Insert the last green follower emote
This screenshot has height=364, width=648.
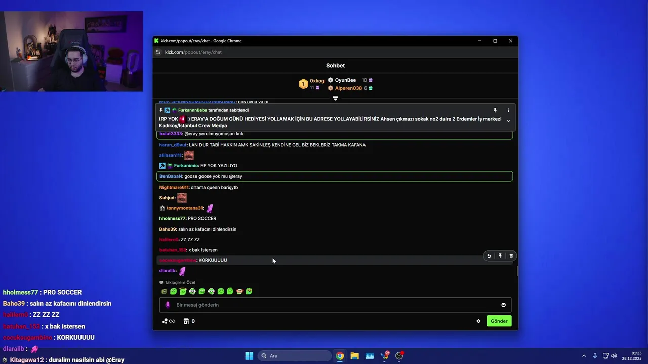point(249,291)
